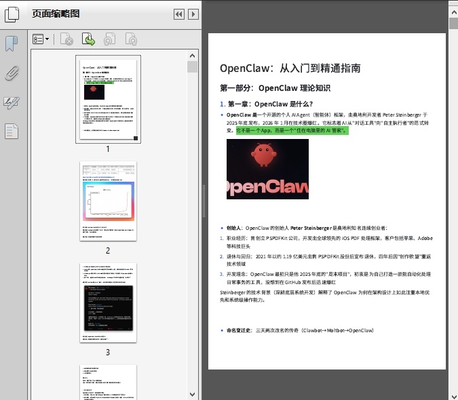
Task: Click the thumbnail panel scrollbar thumb
Action: 192,67
